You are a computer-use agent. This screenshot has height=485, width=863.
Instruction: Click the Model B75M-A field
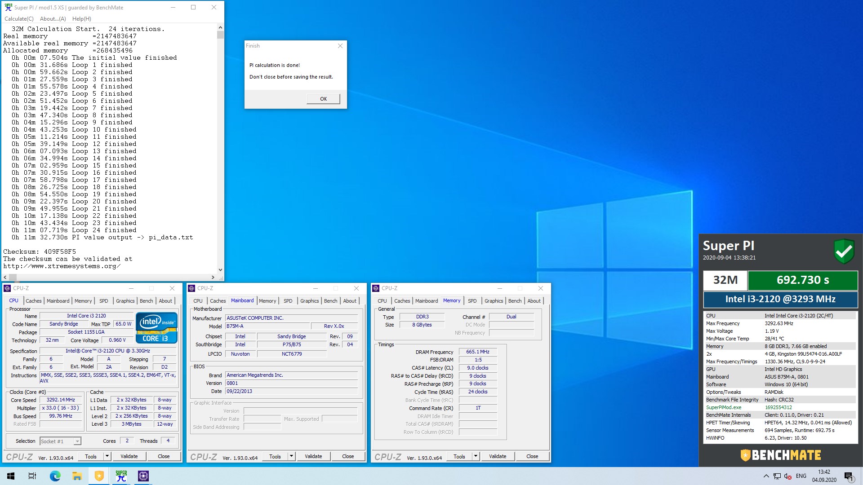click(x=267, y=326)
